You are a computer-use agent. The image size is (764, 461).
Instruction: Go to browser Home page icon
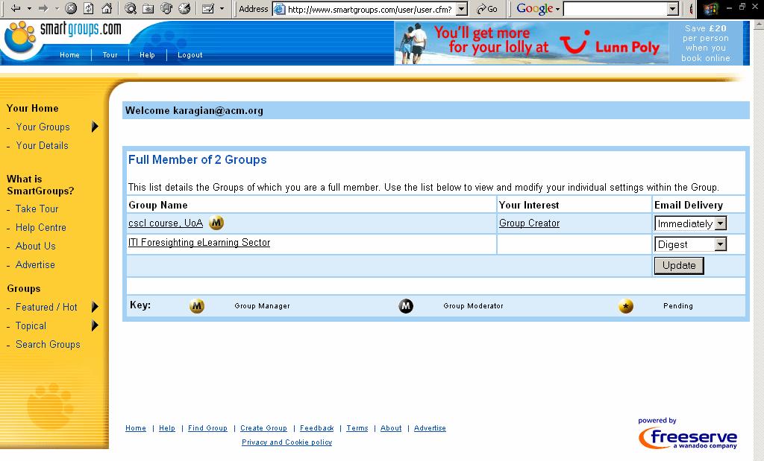click(x=107, y=8)
